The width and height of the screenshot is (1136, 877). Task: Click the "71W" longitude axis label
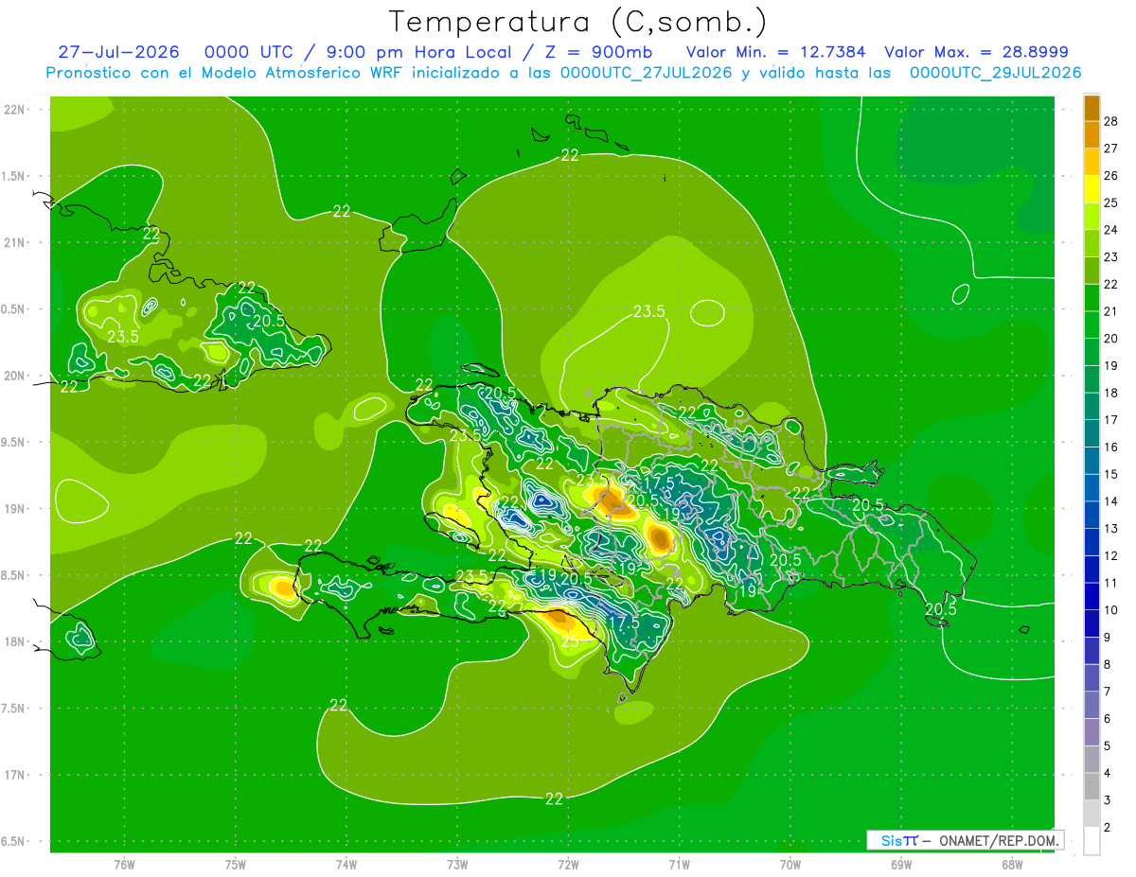click(x=679, y=865)
